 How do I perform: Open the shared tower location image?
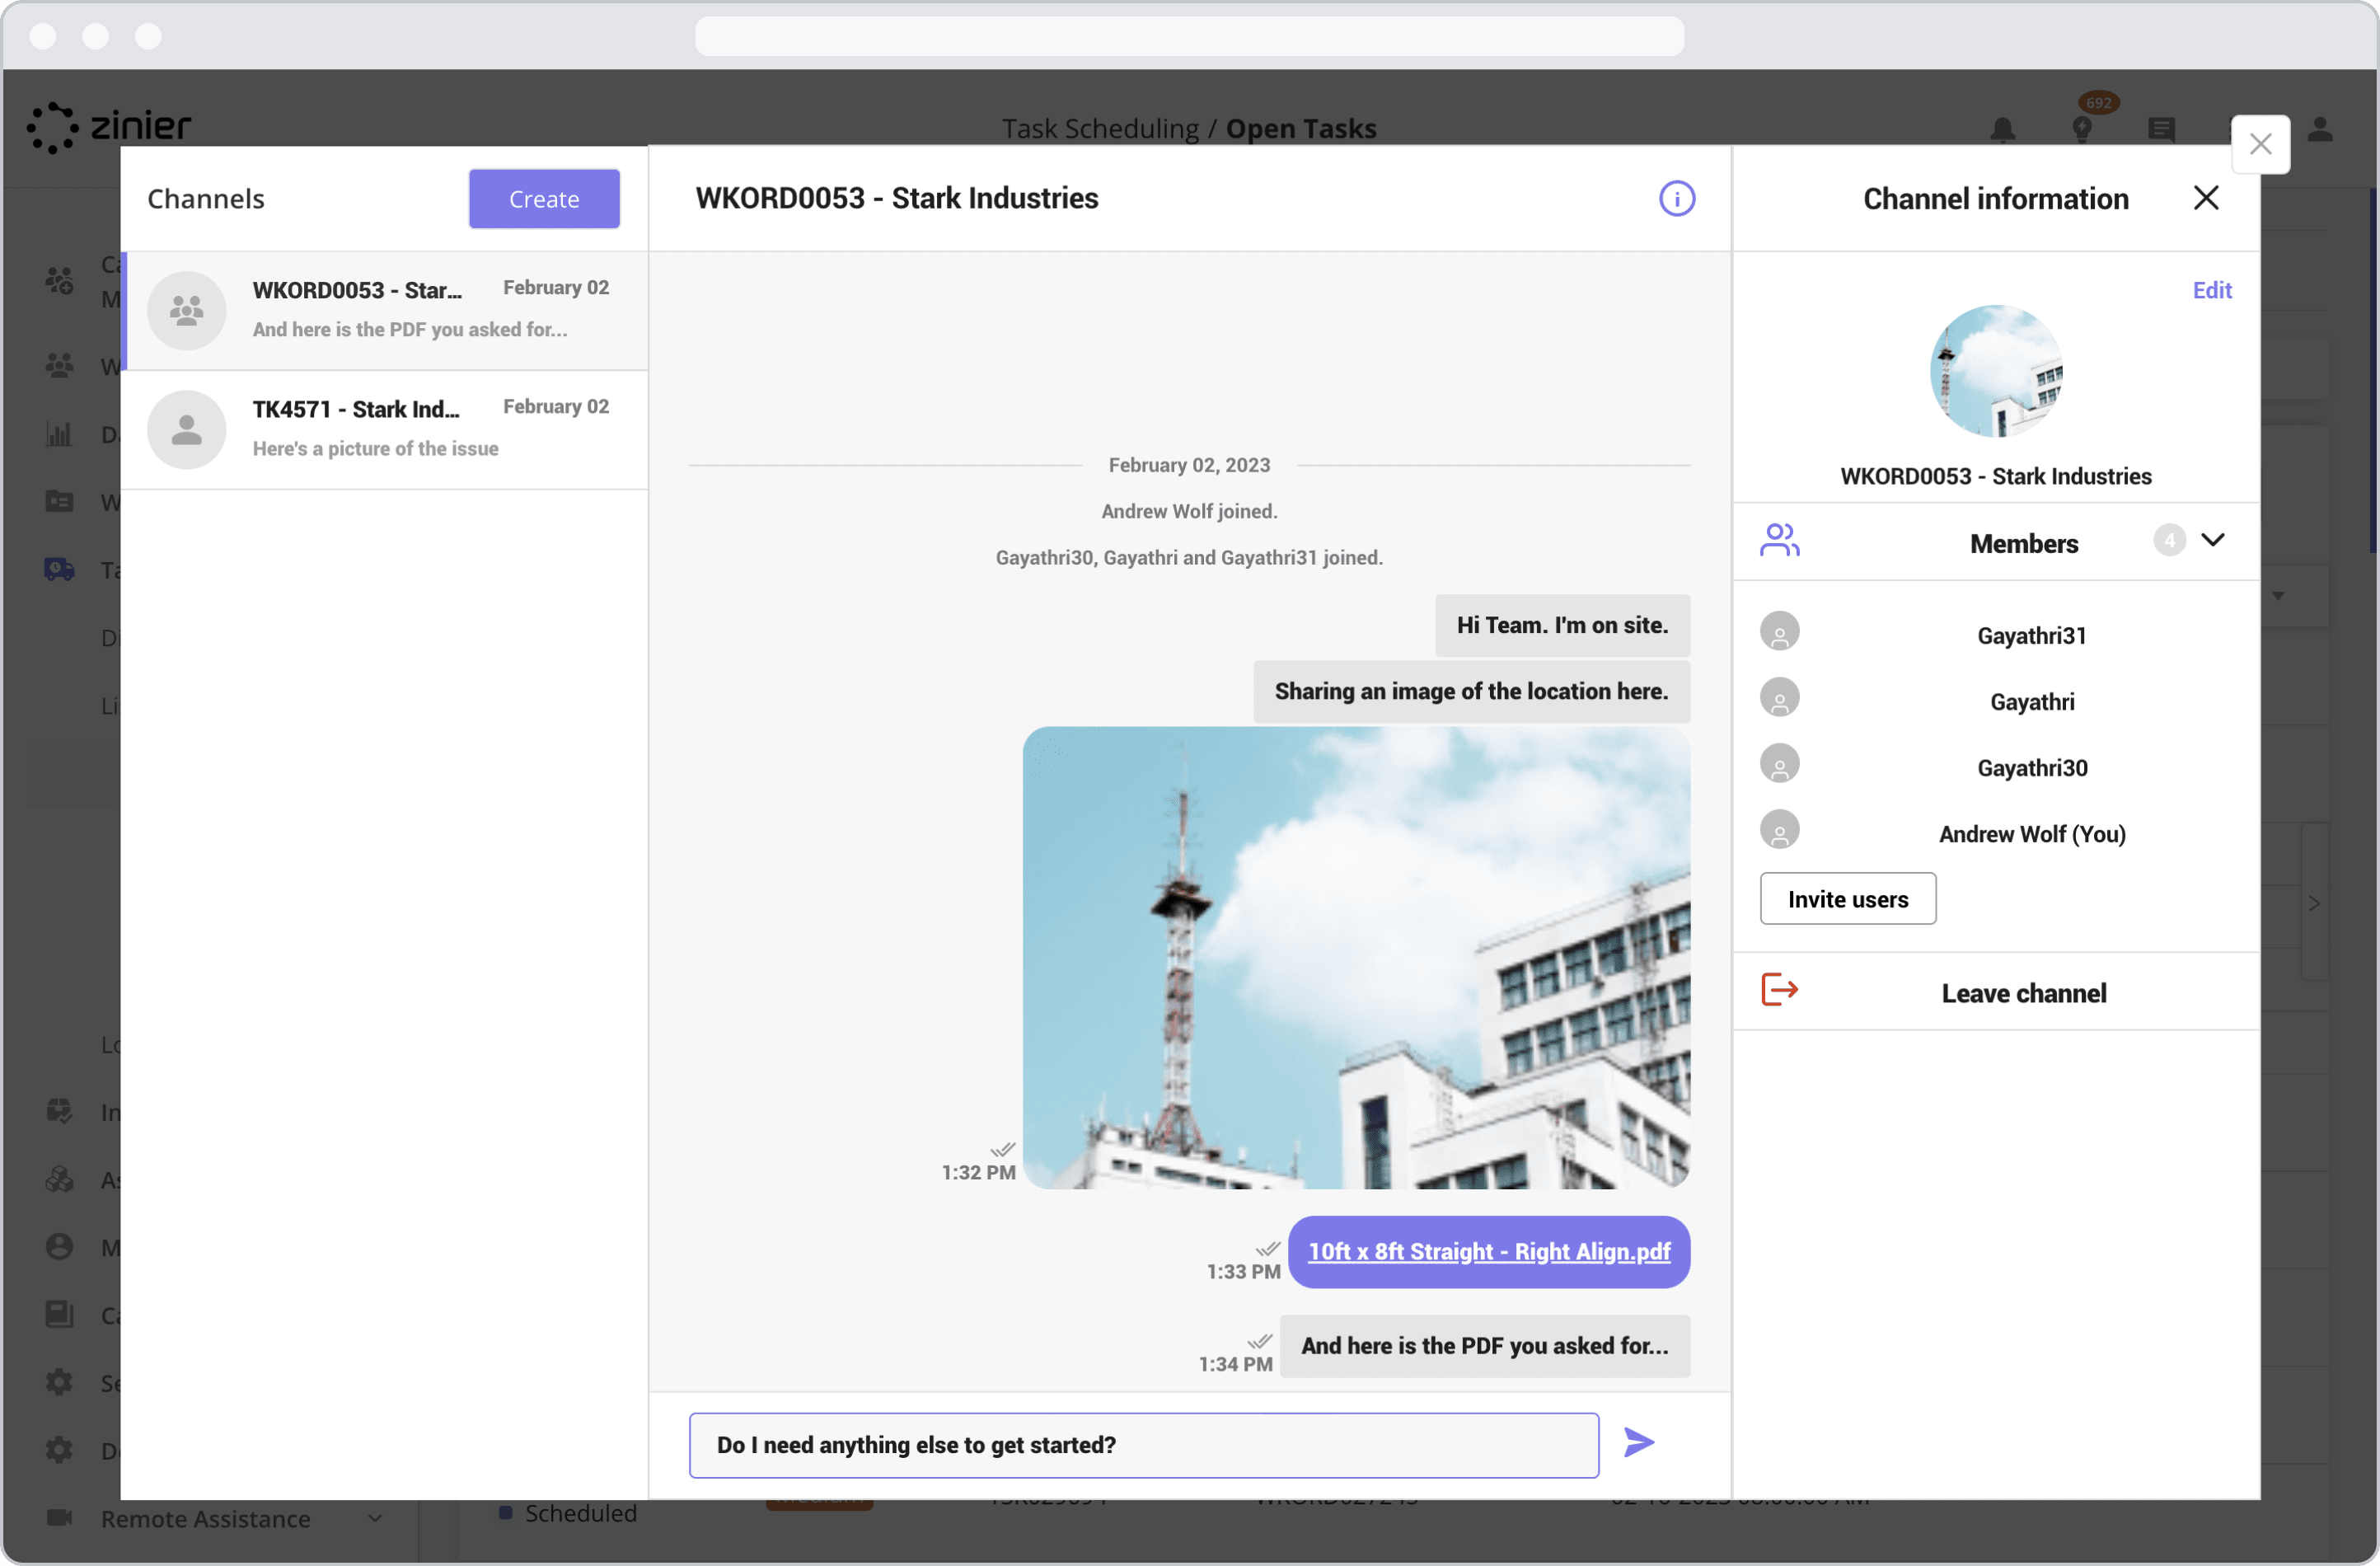(1356, 958)
